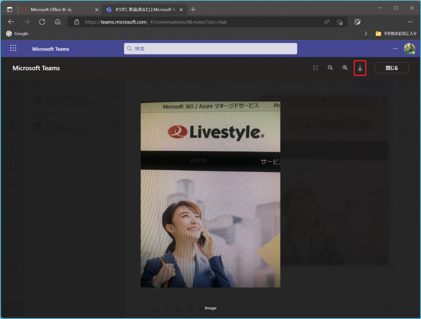This screenshot has height=319, width=421.
Task: Add this page to favorites
Action: [x=340, y=22]
